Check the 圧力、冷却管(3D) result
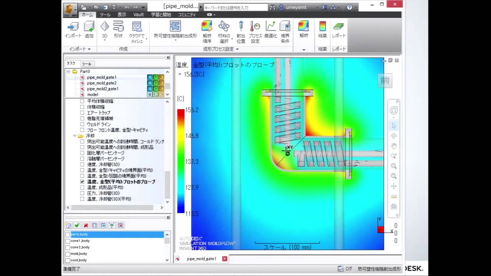This screenshot has width=491, height=276. click(82, 193)
